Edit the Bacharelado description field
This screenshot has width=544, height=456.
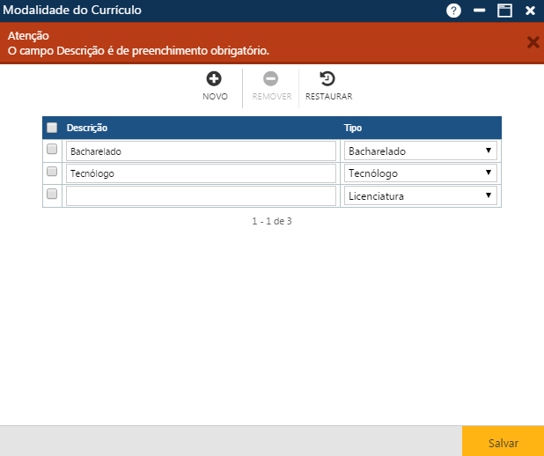201,151
